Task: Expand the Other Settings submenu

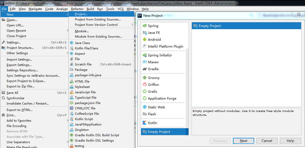Action: coord(68,53)
